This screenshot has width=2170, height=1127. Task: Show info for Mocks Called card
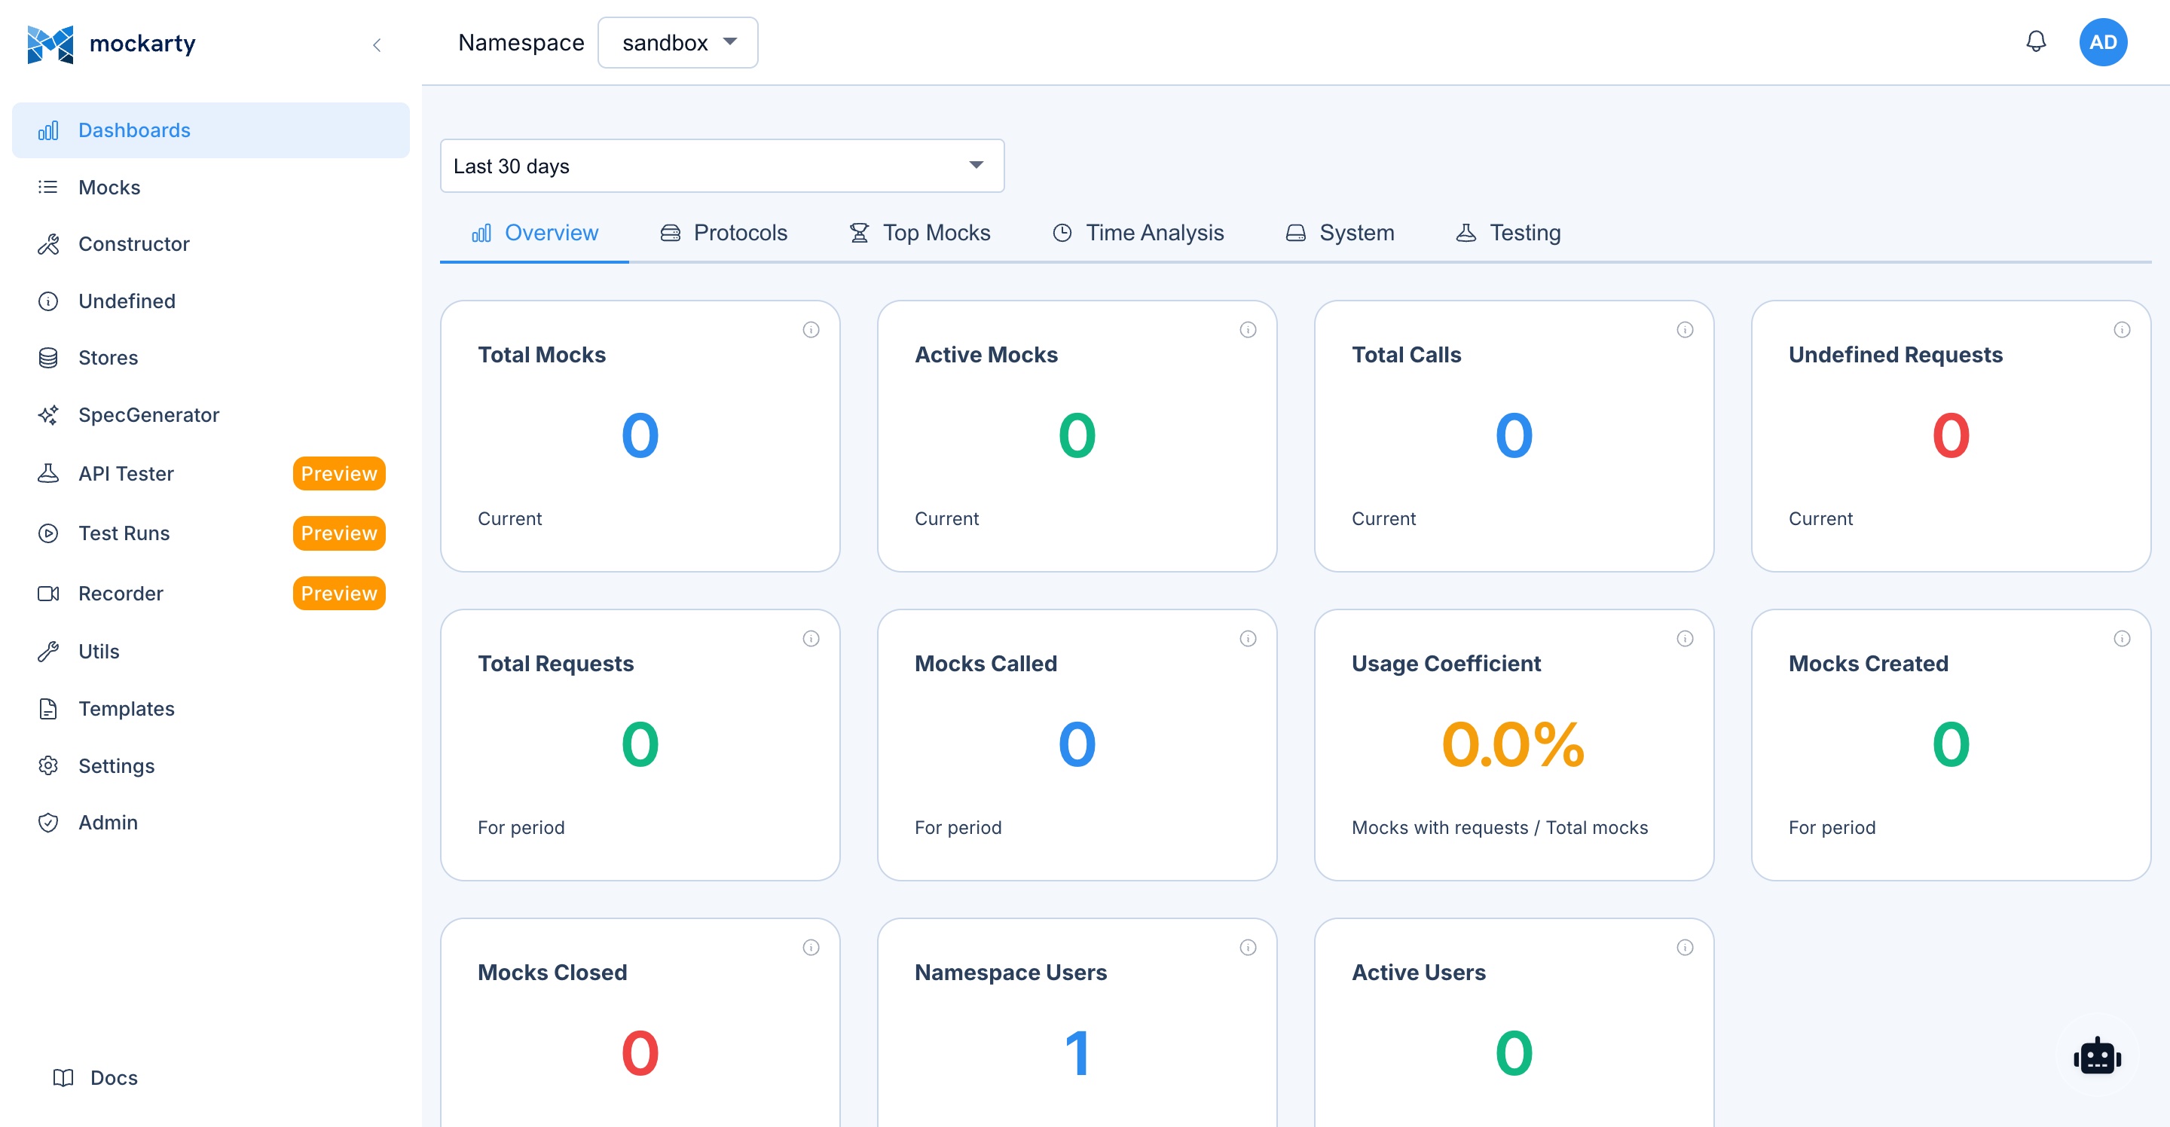click(1248, 640)
